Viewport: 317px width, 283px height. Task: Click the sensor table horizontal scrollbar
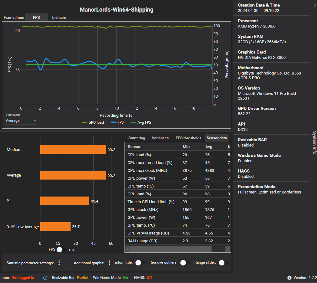click(171, 249)
